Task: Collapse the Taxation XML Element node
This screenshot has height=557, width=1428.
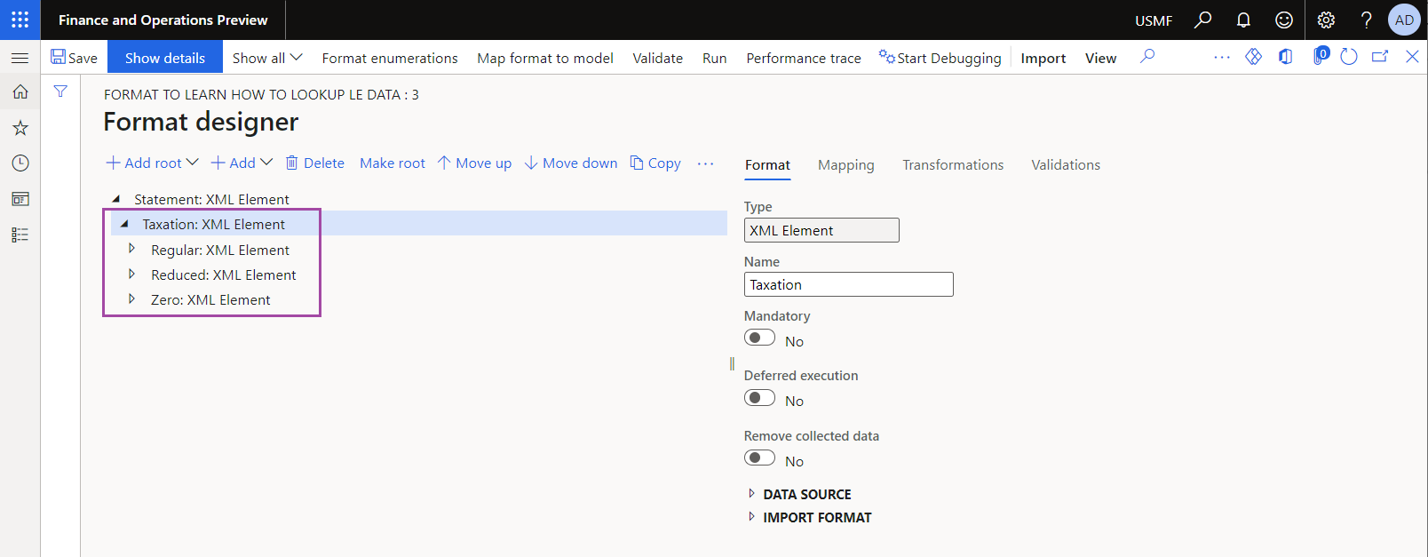Action: click(x=124, y=224)
